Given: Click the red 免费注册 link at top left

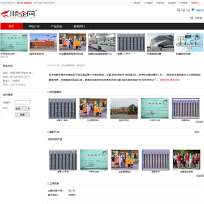Looking at the screenshot, I should tap(28, 3).
